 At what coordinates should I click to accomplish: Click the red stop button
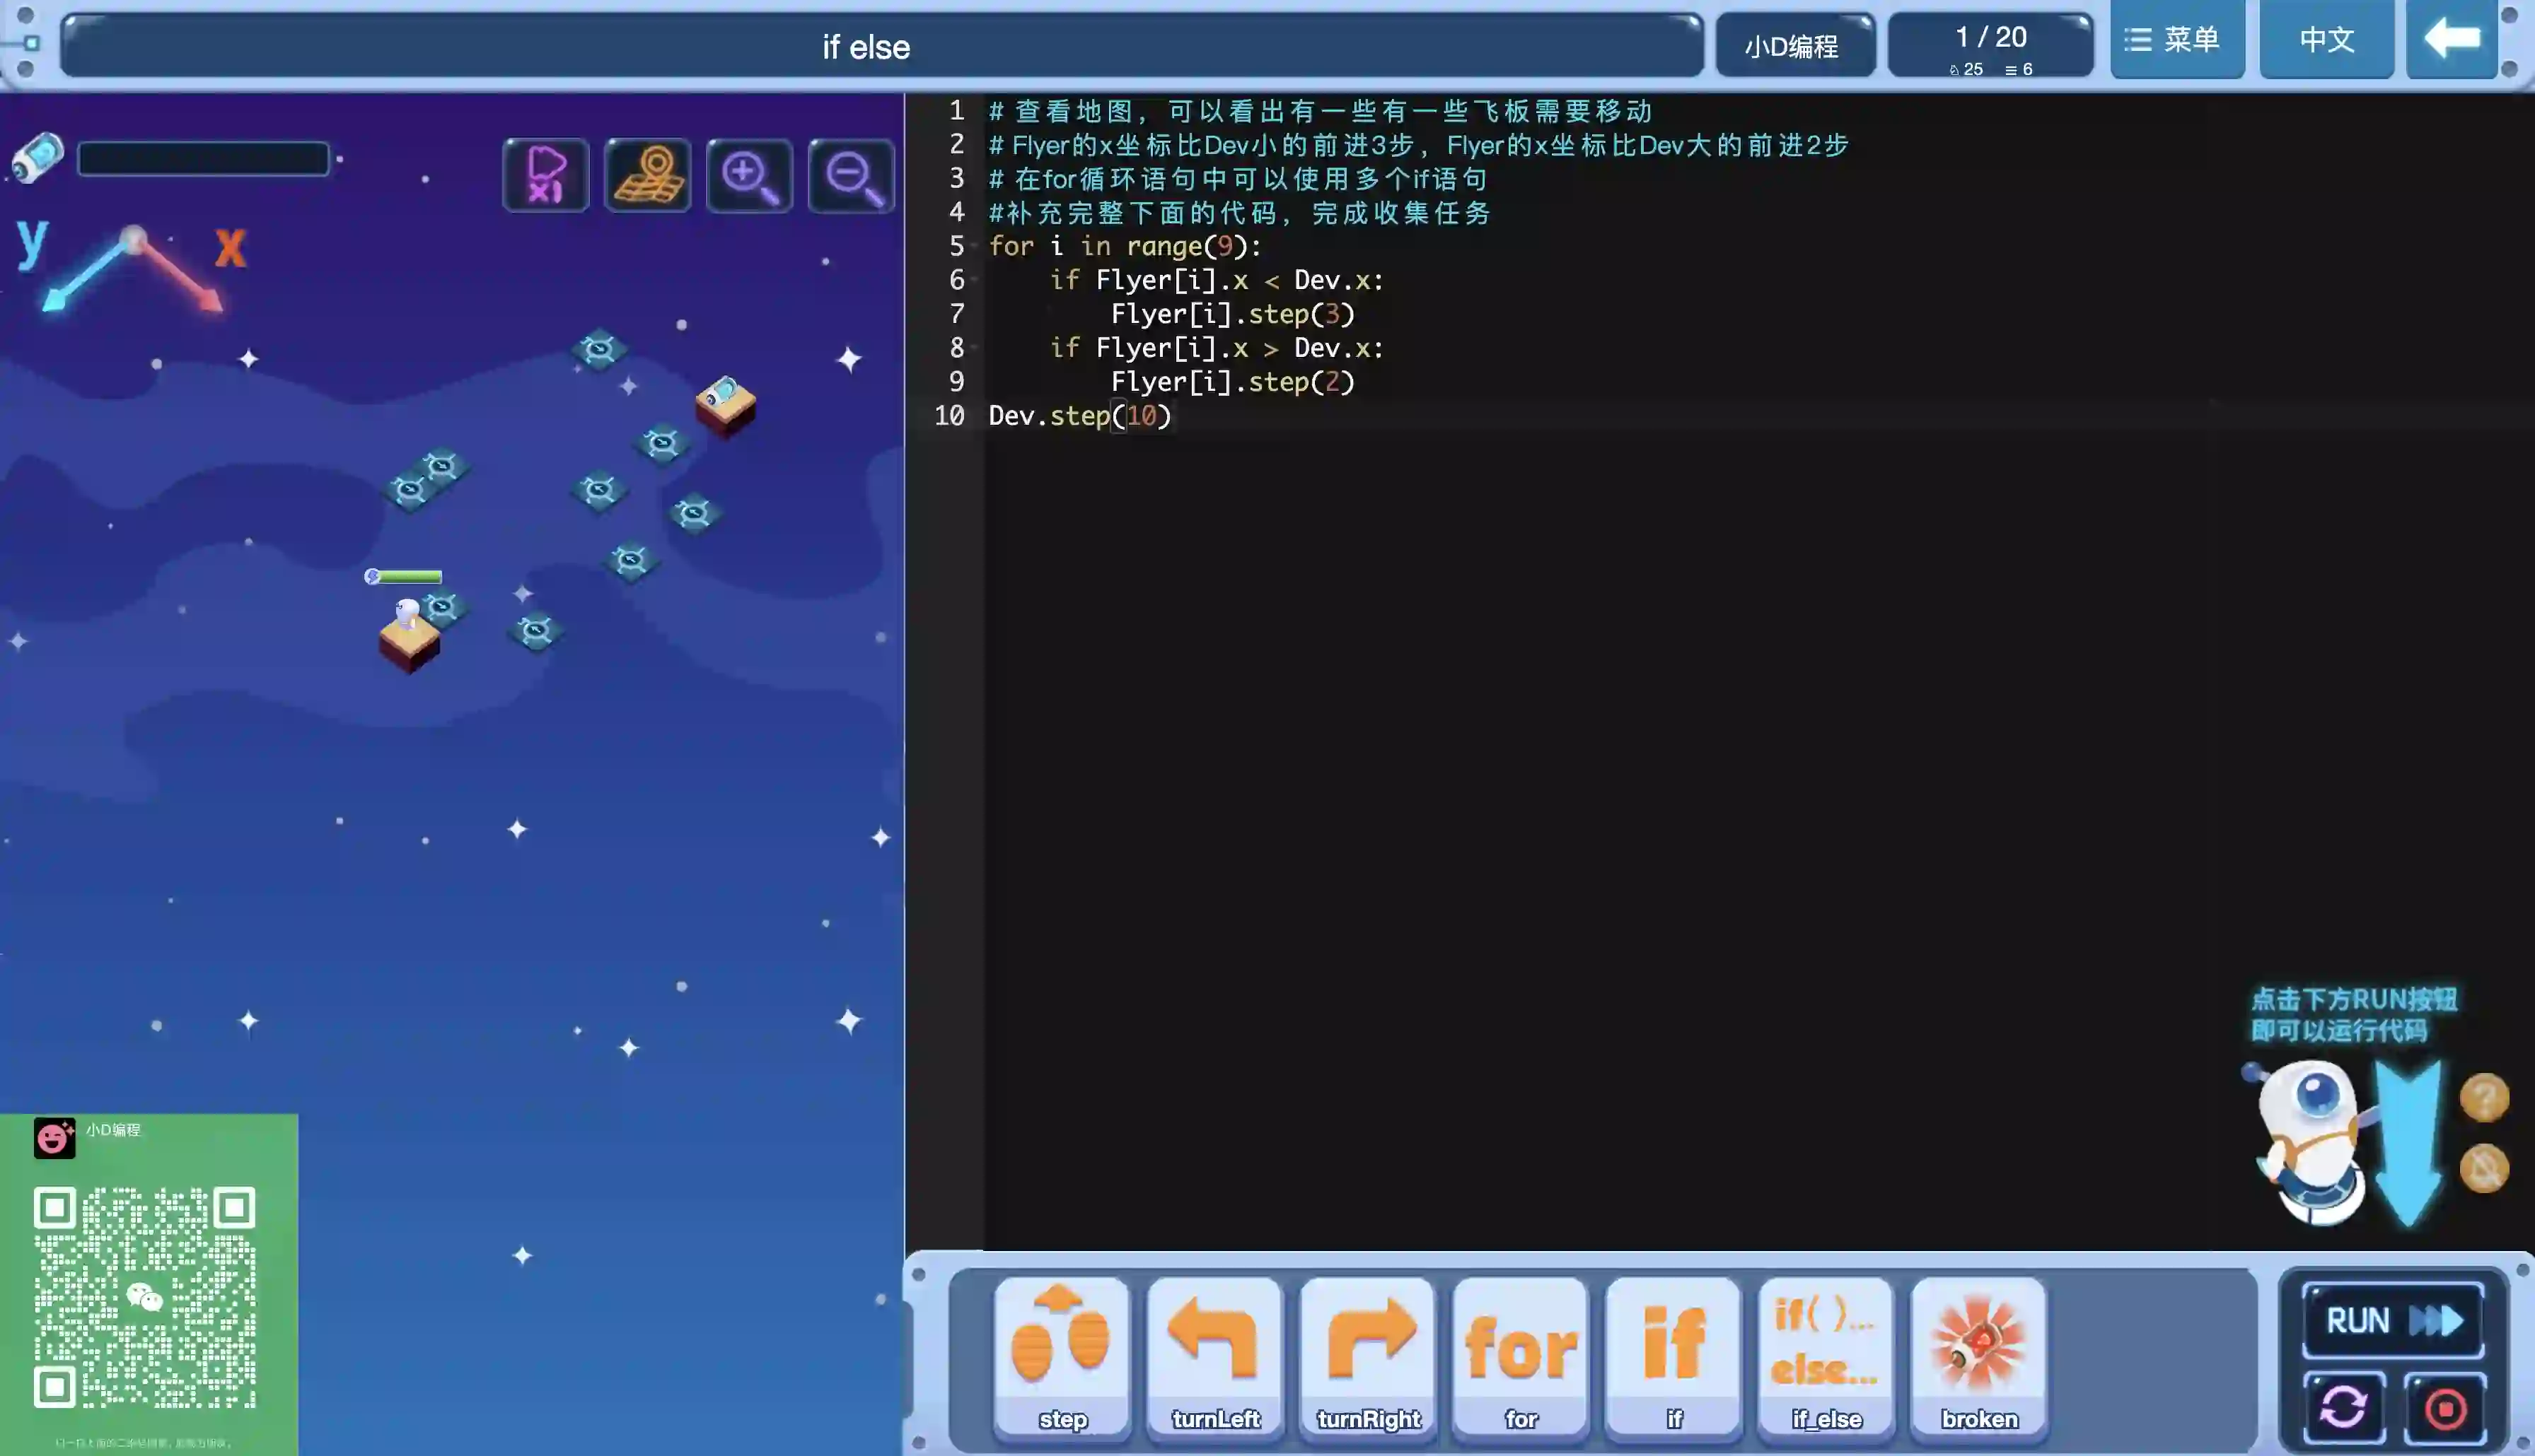click(2445, 1409)
